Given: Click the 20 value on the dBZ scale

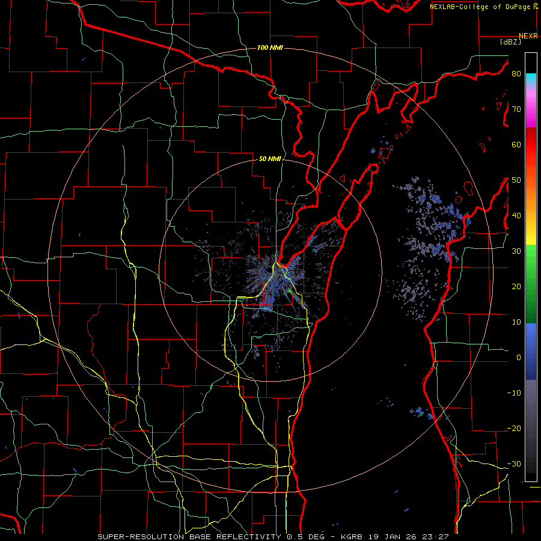Looking at the screenshot, I should coord(516,286).
